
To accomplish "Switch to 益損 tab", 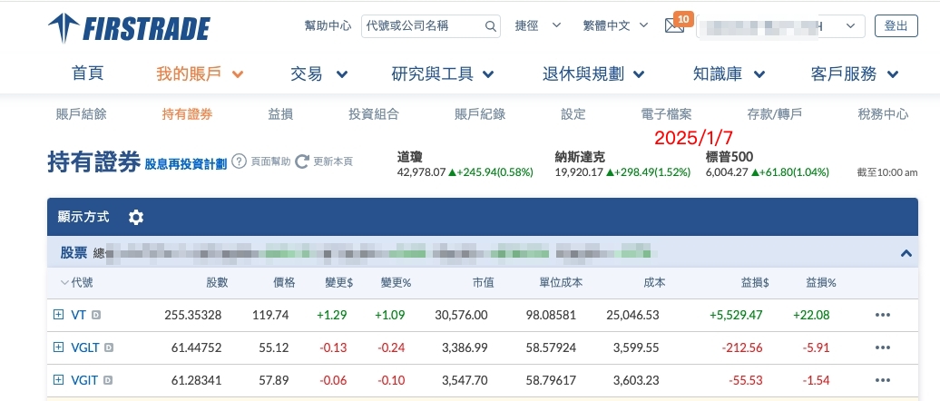I will click(280, 114).
